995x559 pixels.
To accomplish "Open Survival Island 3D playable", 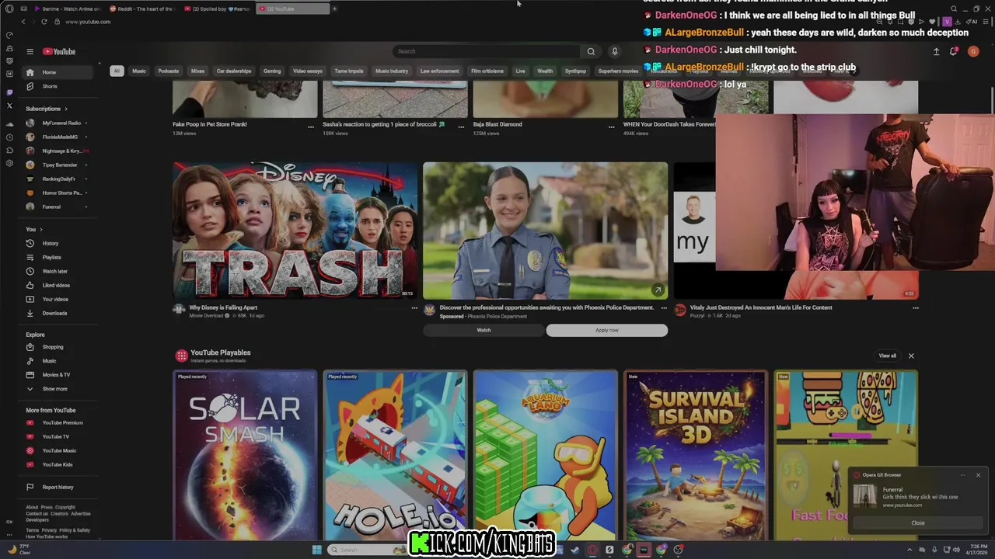I will click(696, 454).
